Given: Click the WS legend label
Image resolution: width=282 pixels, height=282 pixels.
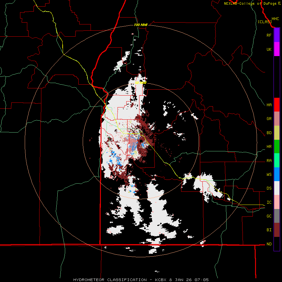Looking at the screenshot, I should pyautogui.click(x=269, y=175).
